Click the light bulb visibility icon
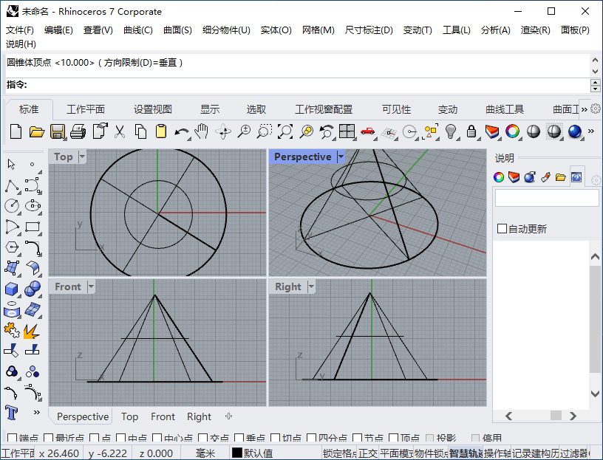Viewport: 603px width, 460px height. 450,131
